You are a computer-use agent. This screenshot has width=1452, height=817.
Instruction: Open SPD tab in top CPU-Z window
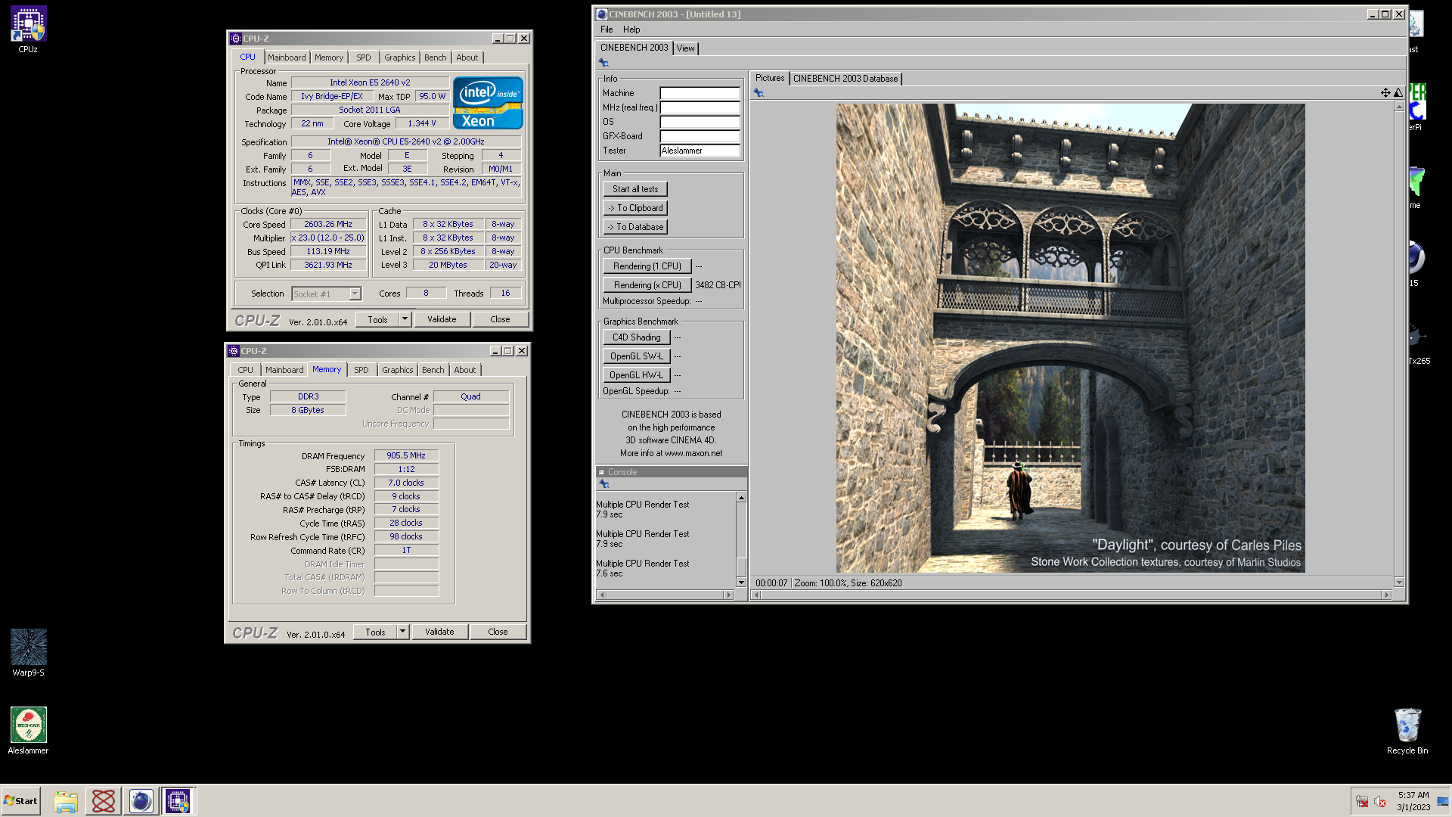tap(364, 57)
